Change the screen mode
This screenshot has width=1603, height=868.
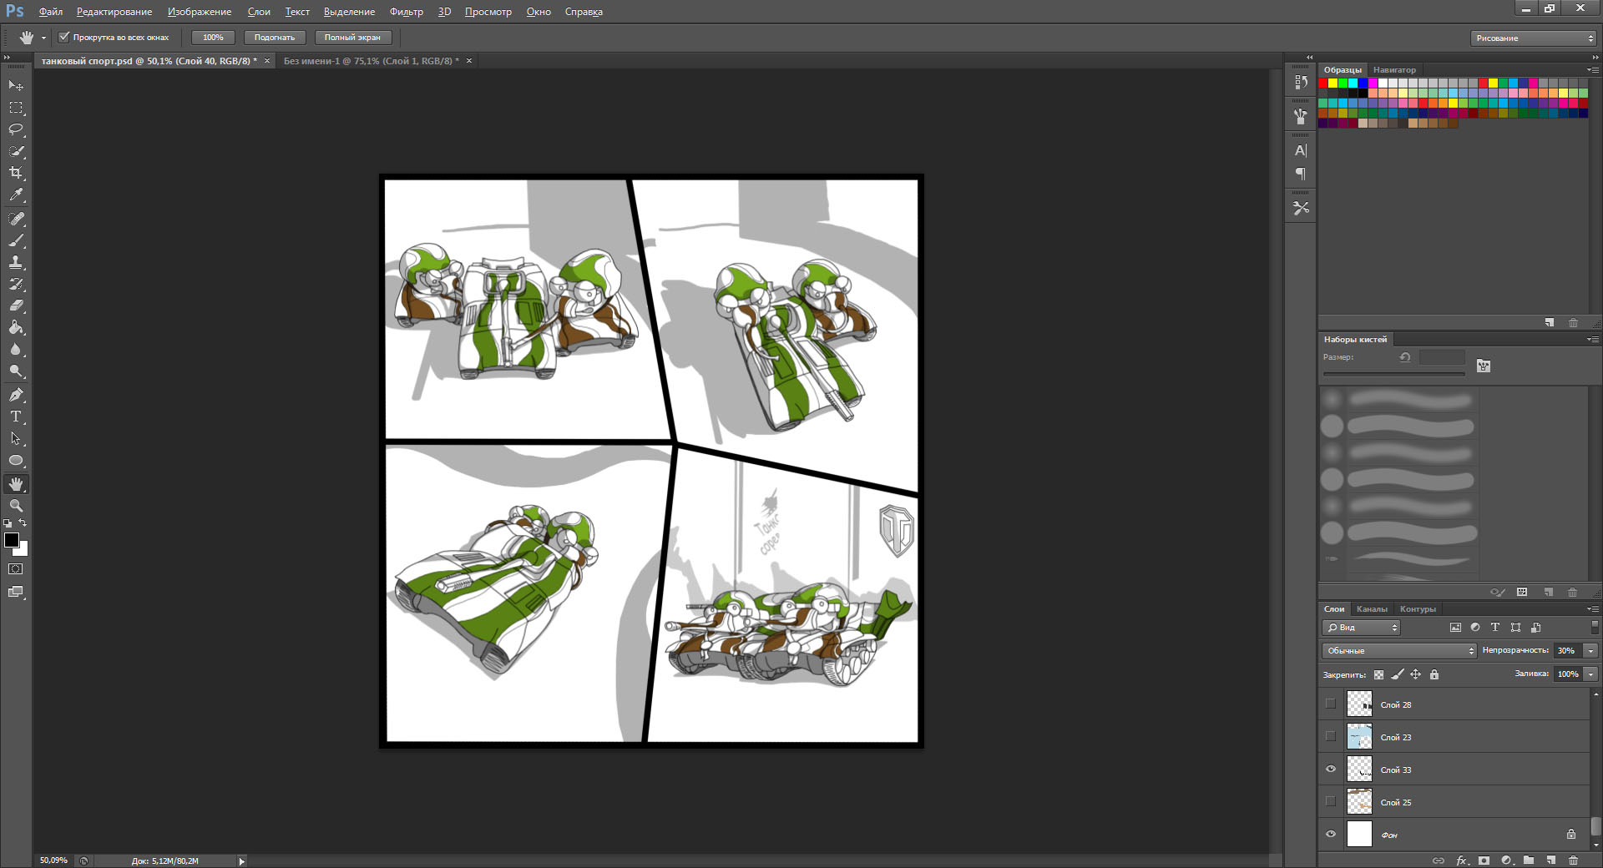pos(16,592)
